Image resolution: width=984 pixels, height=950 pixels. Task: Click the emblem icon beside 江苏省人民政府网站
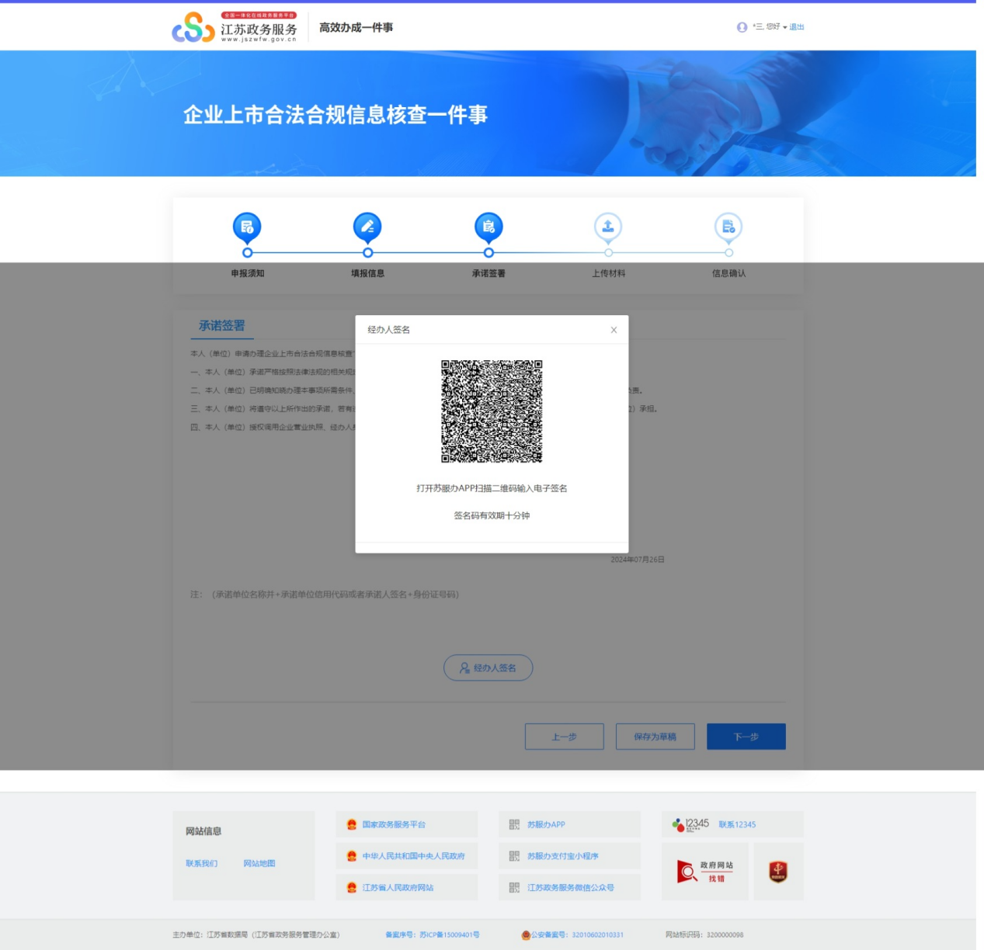pyautogui.click(x=352, y=888)
